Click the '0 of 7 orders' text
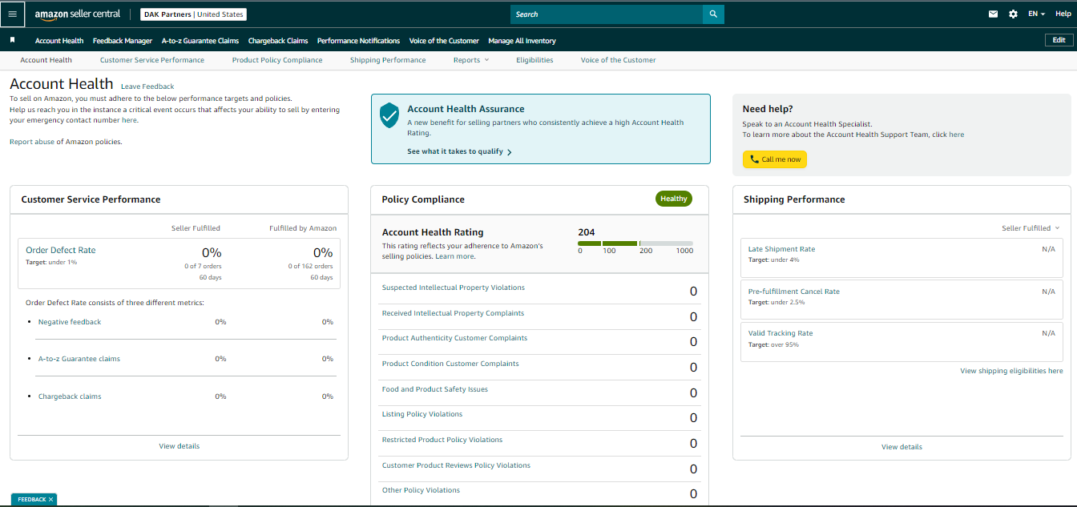This screenshot has width=1077, height=507. point(203,266)
